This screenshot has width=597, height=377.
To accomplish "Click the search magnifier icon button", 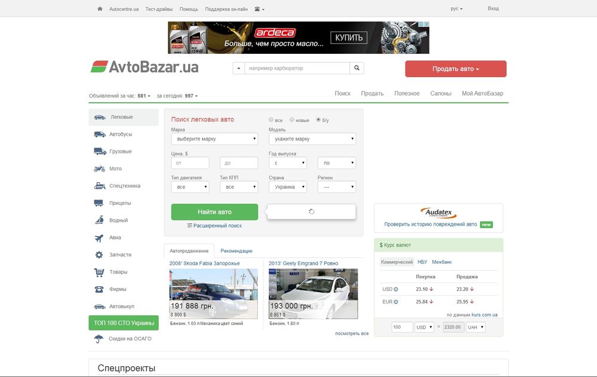I will (357, 68).
